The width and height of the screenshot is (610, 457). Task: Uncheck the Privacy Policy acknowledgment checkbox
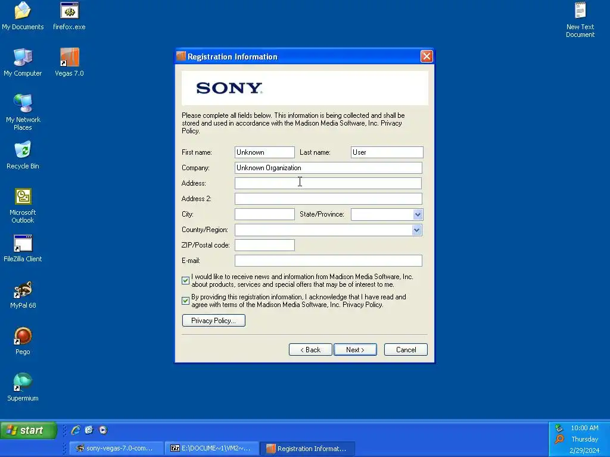tap(186, 301)
